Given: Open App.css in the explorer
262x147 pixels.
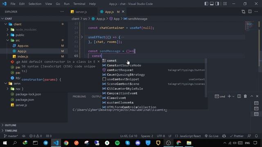Looking at the screenshot, I should 23,46.
